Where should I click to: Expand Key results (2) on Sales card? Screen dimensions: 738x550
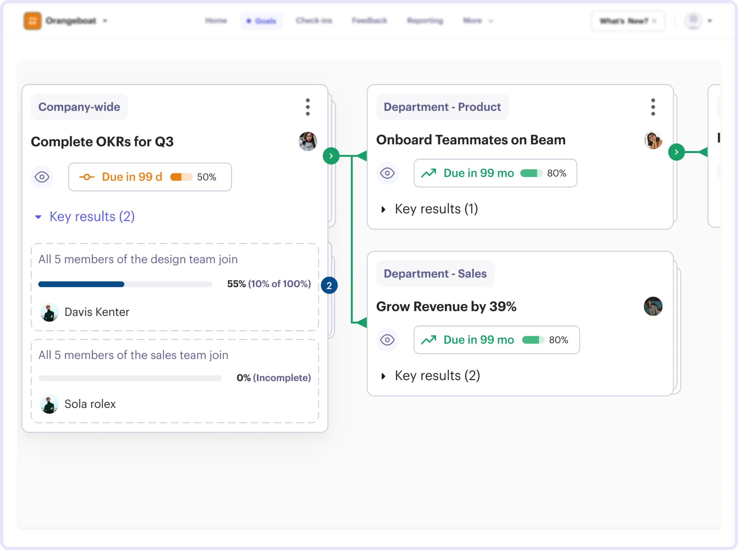click(430, 376)
